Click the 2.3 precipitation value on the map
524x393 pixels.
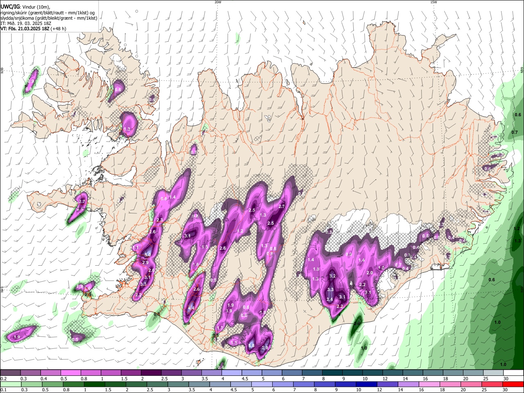160,220
